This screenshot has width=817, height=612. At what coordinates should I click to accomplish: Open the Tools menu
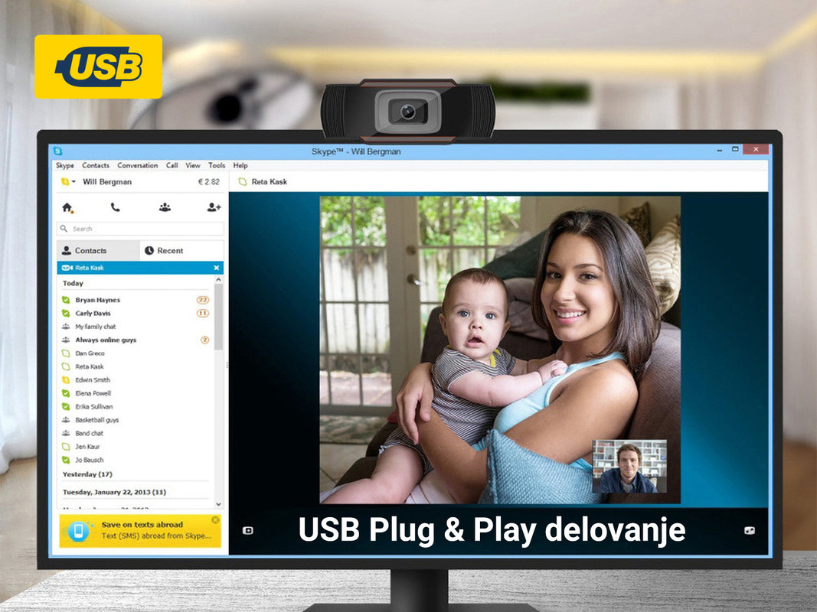coord(217,165)
